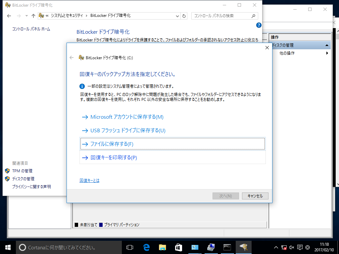Image resolution: width=339 pixels, height=254 pixels.
Task: Expand 他の操作 submenu in Disk Management
Action: click(x=327, y=53)
